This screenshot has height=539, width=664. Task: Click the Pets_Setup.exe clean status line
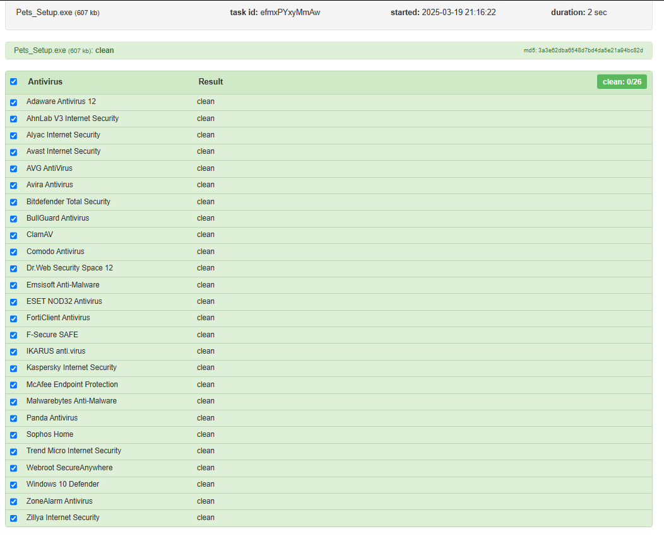coord(64,50)
